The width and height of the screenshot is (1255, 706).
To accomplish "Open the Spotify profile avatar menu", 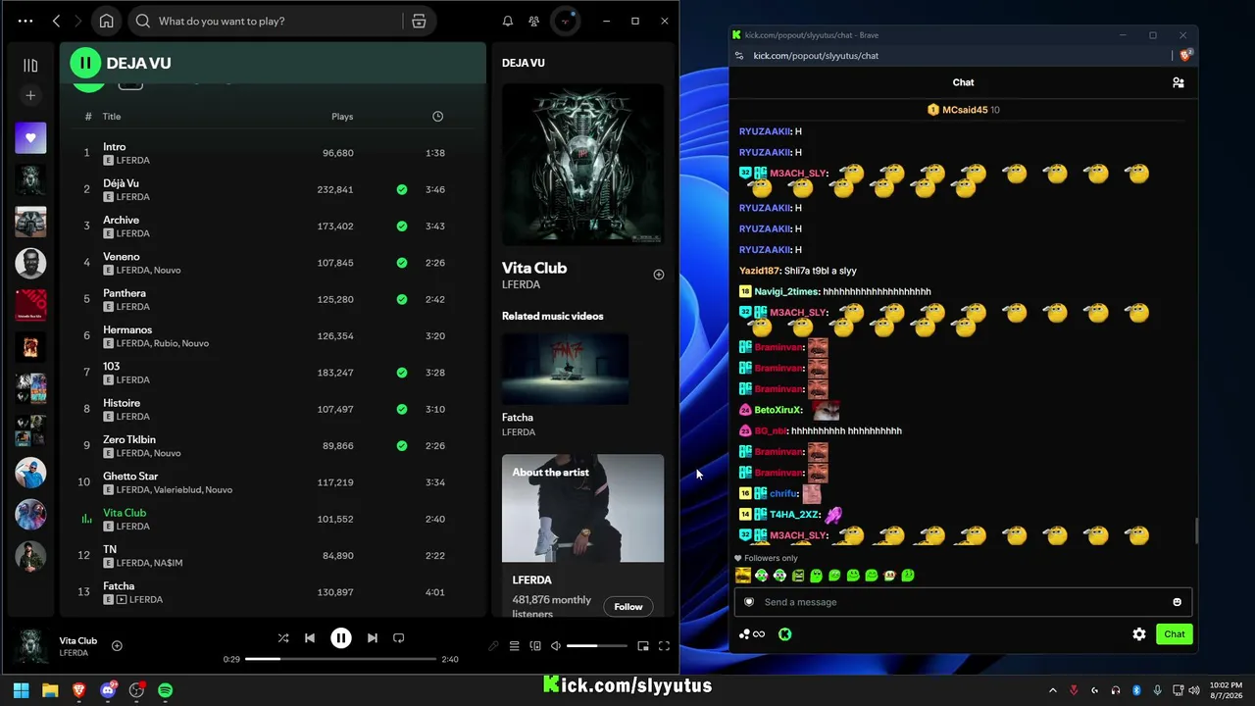I will click(566, 21).
